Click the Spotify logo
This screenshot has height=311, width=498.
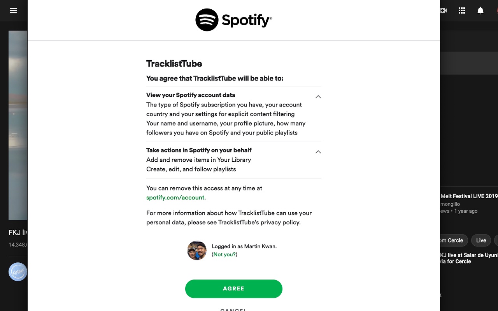tap(233, 20)
